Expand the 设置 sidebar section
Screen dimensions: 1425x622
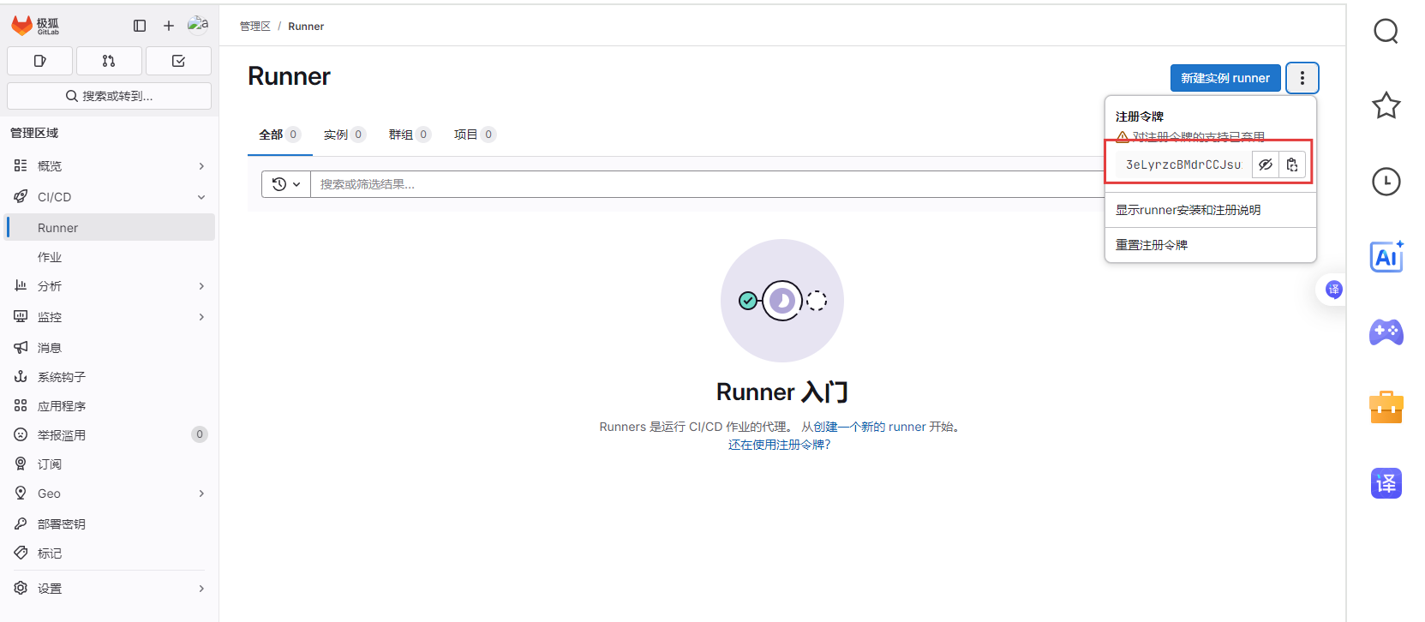point(109,589)
